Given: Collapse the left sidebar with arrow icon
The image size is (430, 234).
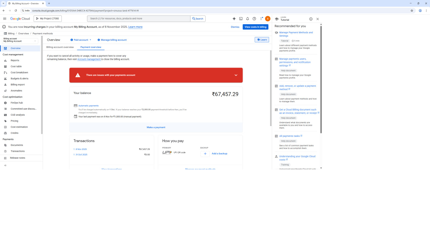Looking at the screenshot, I should click(5, 165).
